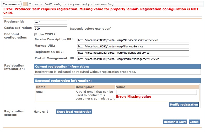This screenshot has width=205, height=132.
Task: Focus the Producer id text field
Action: click(x=51, y=23)
